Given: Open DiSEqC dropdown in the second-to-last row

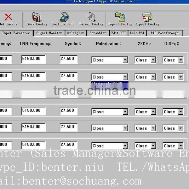Looking at the screenshot, I should coord(181,128).
